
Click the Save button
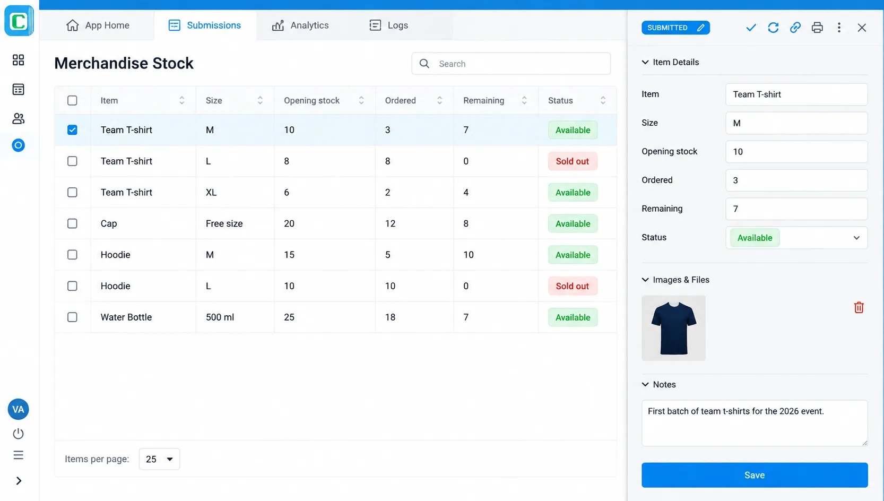(755, 475)
